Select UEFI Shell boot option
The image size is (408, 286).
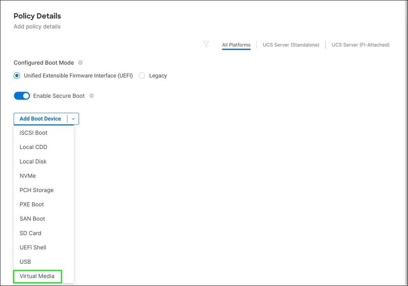33,247
